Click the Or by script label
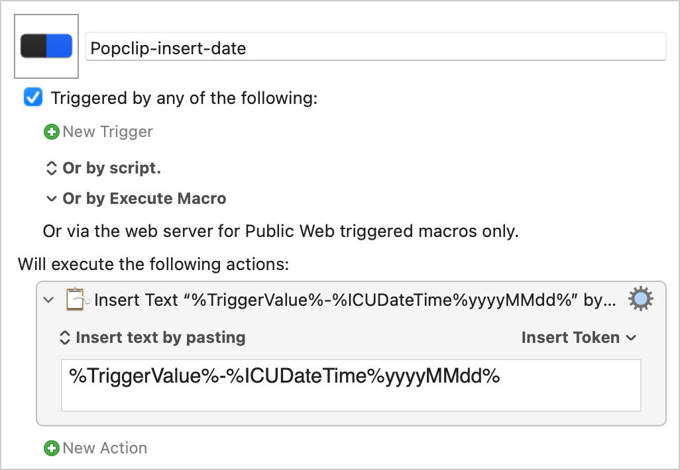The height and width of the screenshot is (470, 680). click(112, 168)
